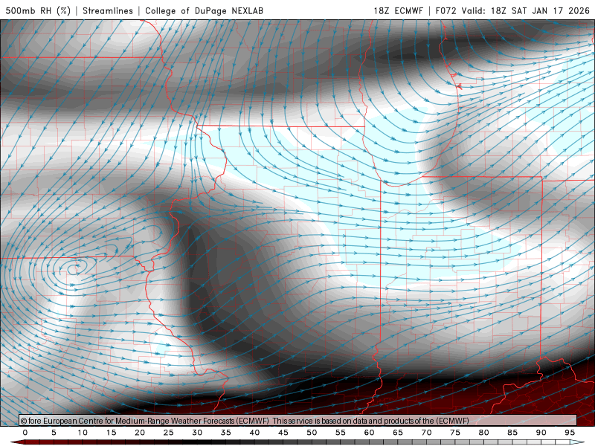Image resolution: width=595 pixels, height=446 pixels.
Task: Click the "55" tick label on the legend
Action: coord(341,433)
